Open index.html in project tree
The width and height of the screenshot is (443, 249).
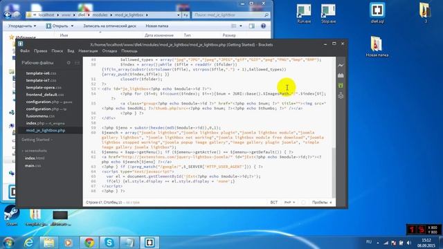(35, 158)
